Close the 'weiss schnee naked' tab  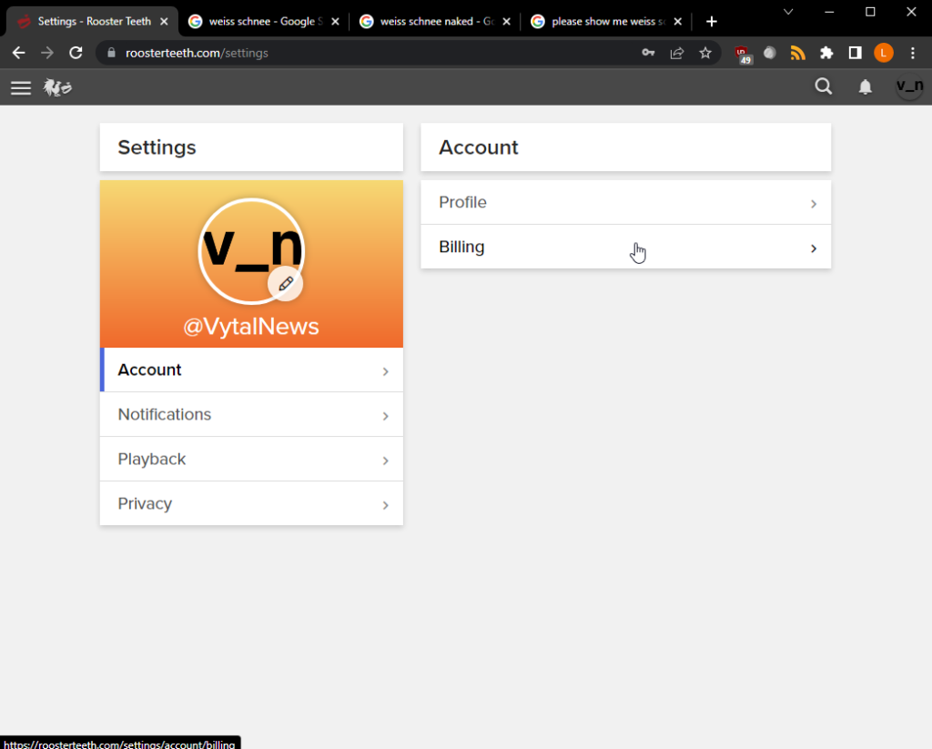506,22
